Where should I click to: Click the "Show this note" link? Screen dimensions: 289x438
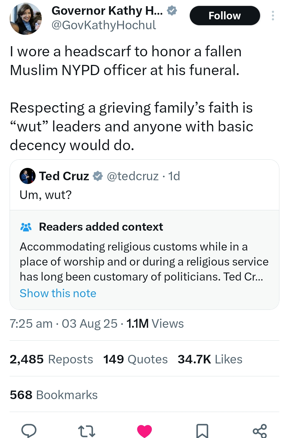pyautogui.click(x=58, y=293)
